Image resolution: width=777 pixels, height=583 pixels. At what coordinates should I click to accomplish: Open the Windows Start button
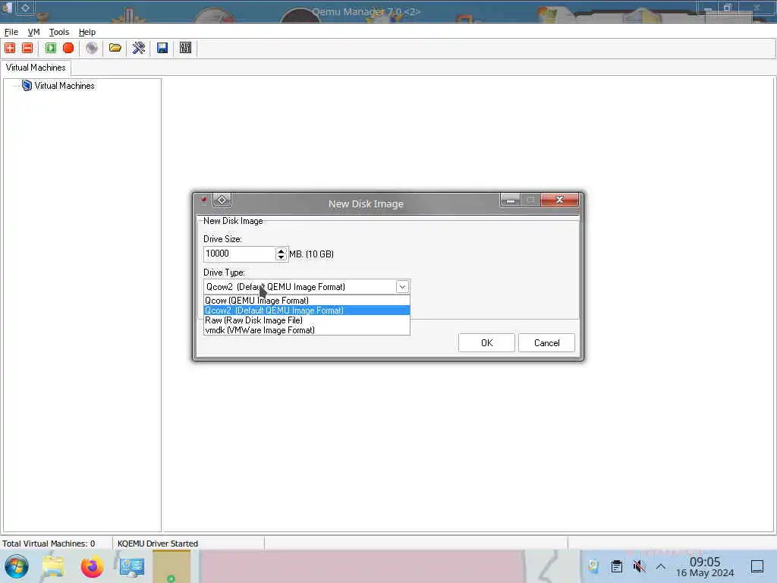click(17, 566)
